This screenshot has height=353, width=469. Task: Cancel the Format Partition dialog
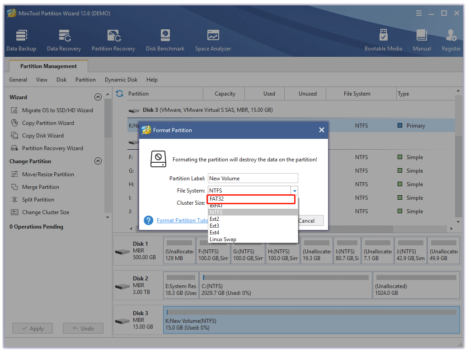click(310, 221)
